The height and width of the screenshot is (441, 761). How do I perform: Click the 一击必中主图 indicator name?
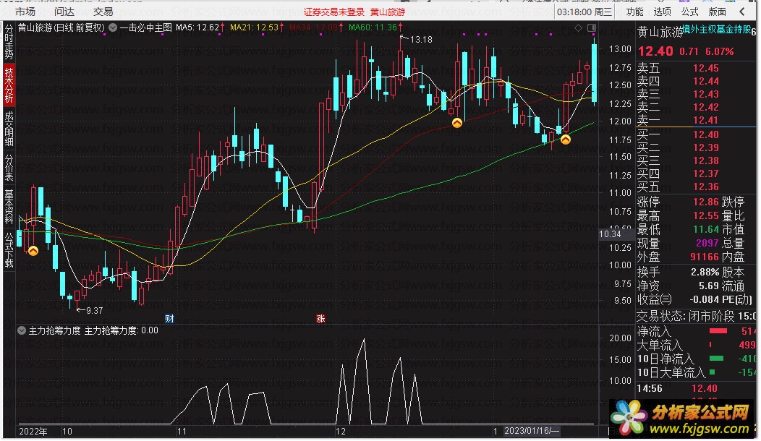coord(146,27)
